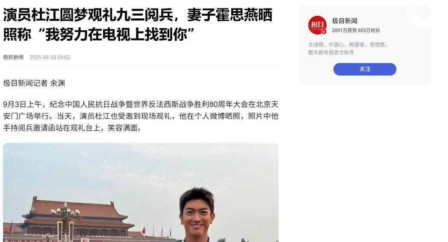Click the 极目新闻记者 label in the byline

point(25,83)
